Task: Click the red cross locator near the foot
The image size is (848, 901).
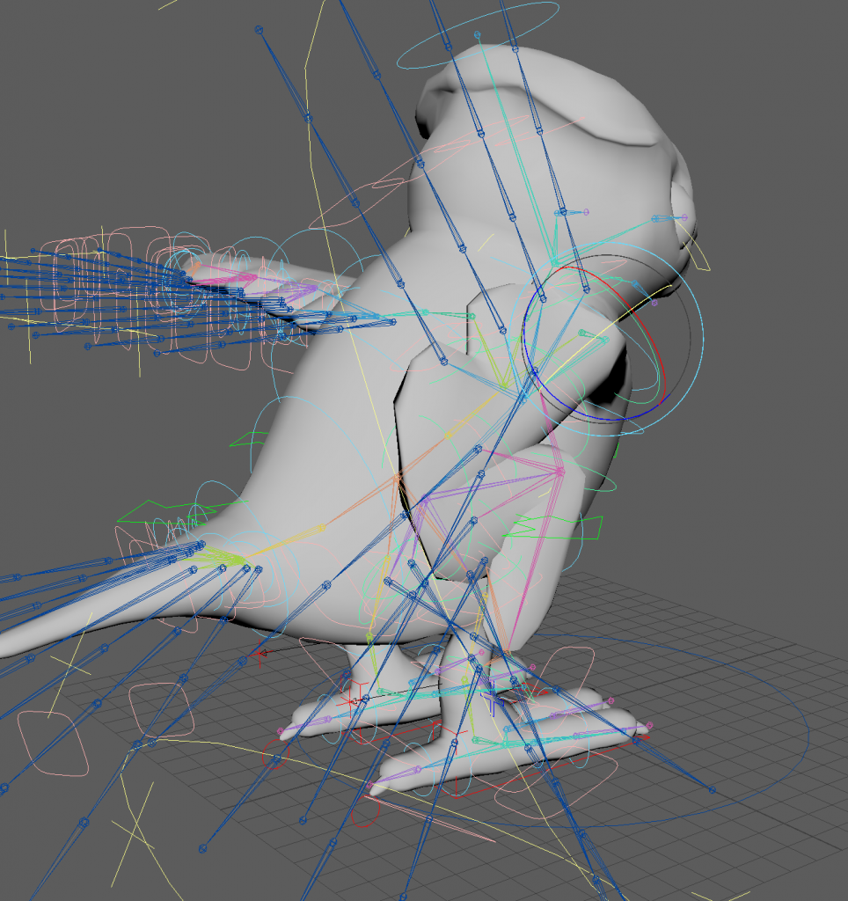Action: (x=354, y=701)
